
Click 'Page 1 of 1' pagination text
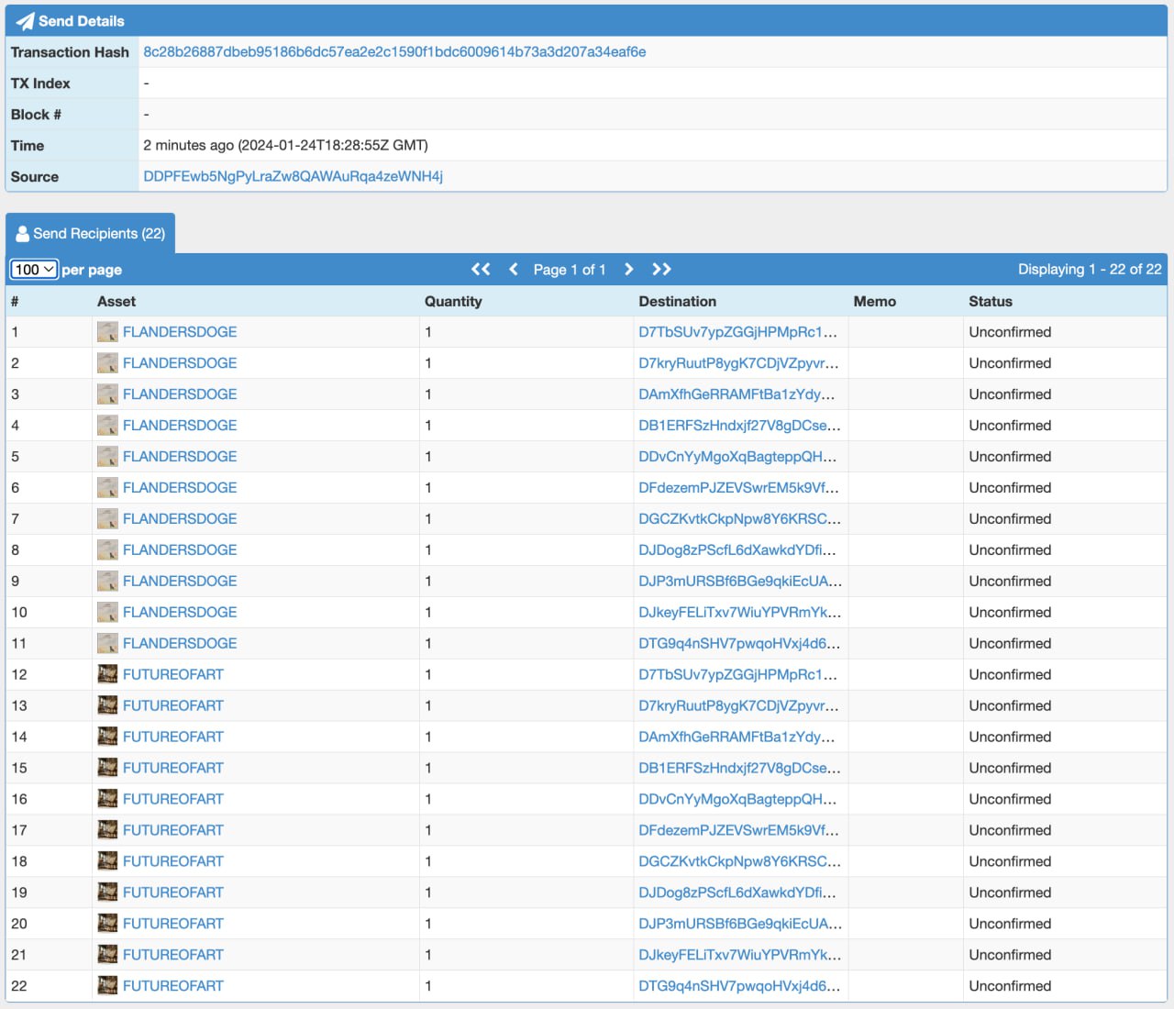coord(570,270)
